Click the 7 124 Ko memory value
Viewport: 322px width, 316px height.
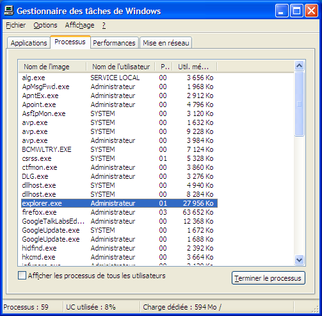[200, 149]
